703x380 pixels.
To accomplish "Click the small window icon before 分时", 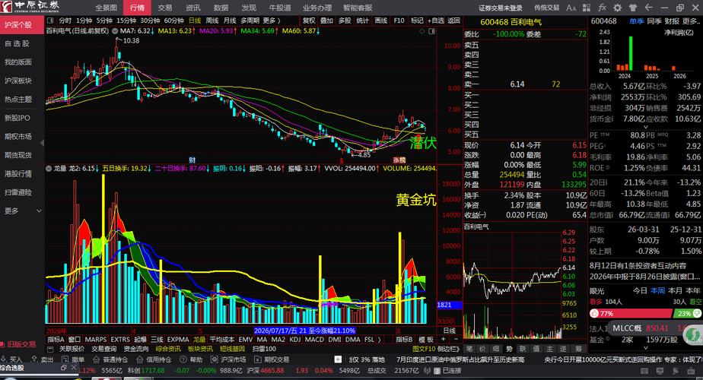I will coord(50,21).
